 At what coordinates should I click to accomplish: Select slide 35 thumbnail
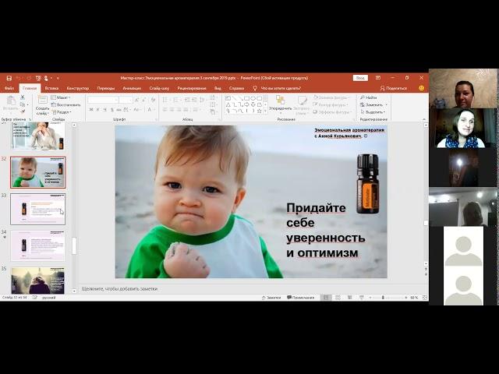38,280
